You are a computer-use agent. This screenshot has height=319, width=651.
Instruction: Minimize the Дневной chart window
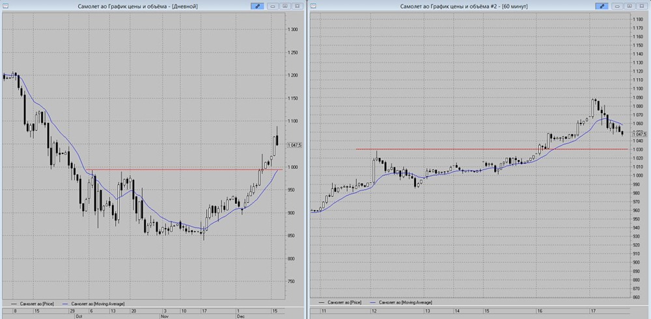[273, 6]
